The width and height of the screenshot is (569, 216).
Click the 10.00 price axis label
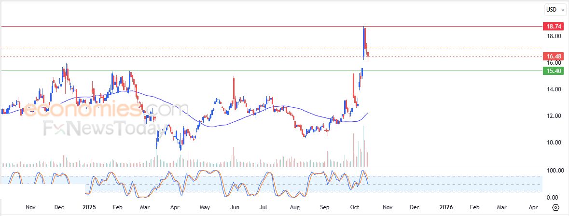550,143
